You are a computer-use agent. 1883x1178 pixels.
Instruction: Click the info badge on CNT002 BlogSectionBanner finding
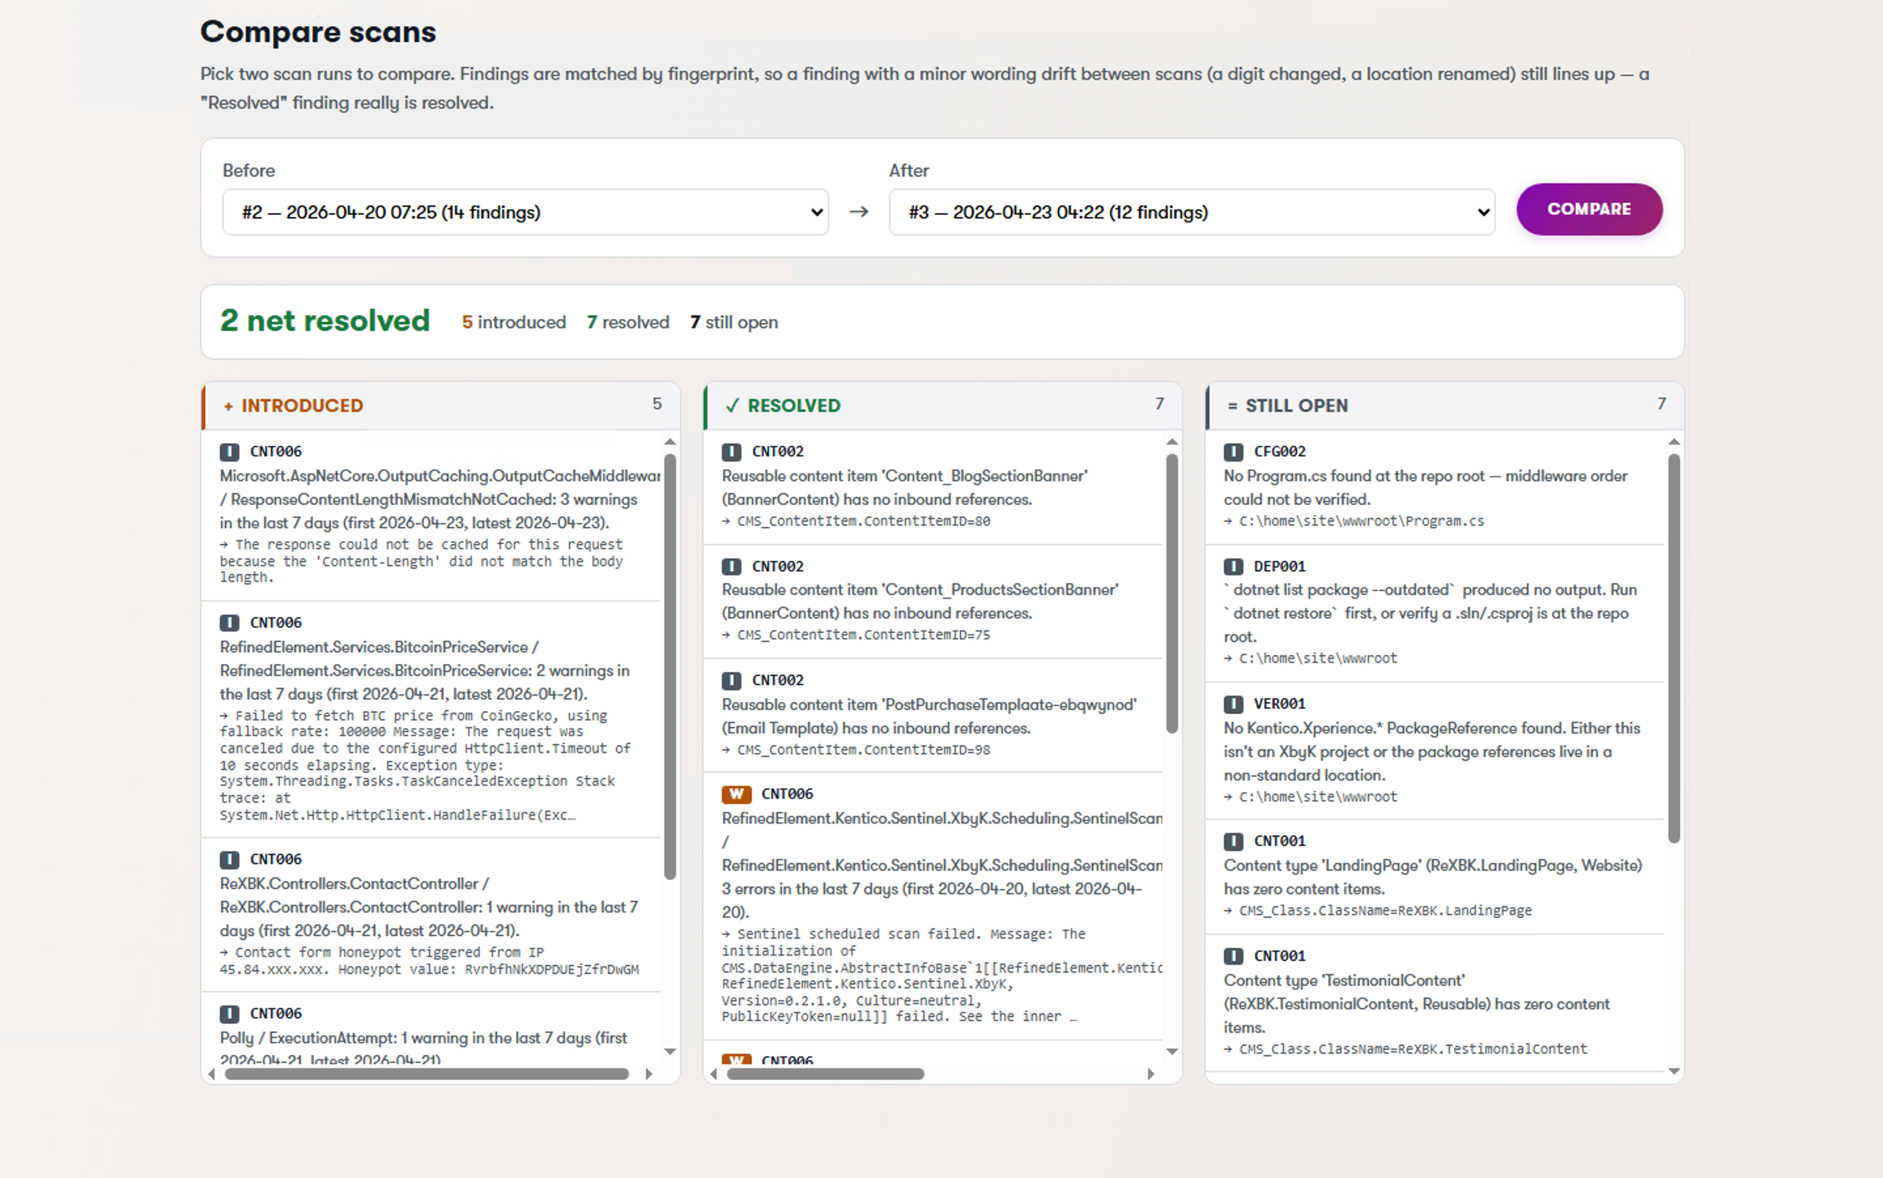731,450
